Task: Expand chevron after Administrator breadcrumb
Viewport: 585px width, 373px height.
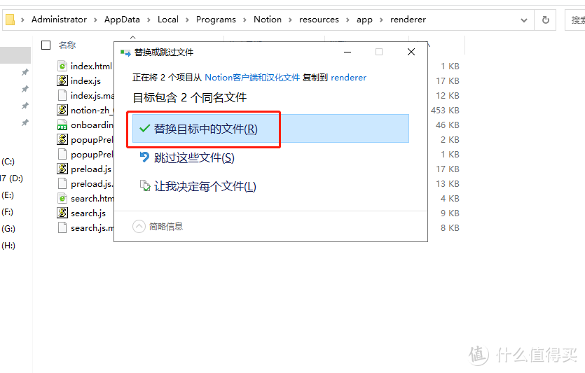Action: (95, 20)
